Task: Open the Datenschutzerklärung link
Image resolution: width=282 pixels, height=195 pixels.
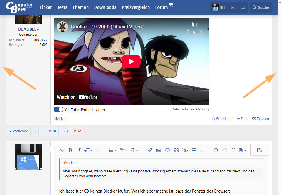Action: (x=190, y=109)
